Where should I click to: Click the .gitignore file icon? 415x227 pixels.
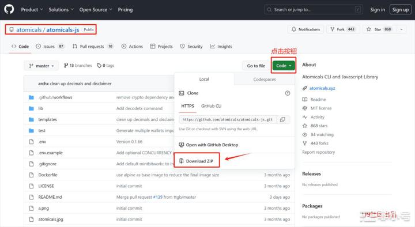(x=32, y=164)
